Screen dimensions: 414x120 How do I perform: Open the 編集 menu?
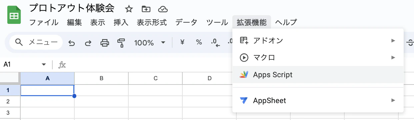(74, 23)
